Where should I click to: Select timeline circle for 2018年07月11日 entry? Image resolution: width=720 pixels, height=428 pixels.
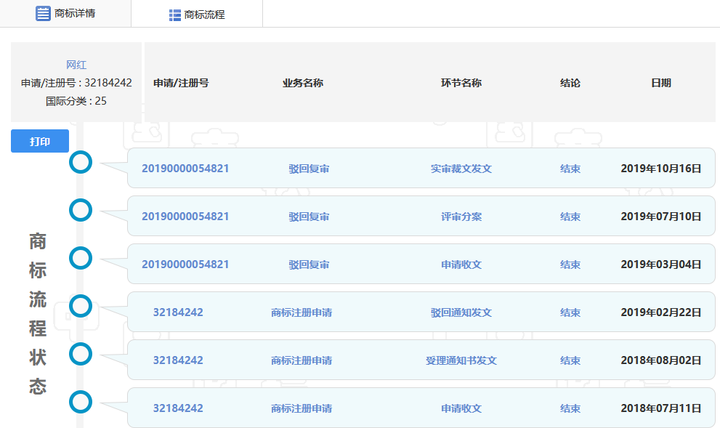coord(81,402)
